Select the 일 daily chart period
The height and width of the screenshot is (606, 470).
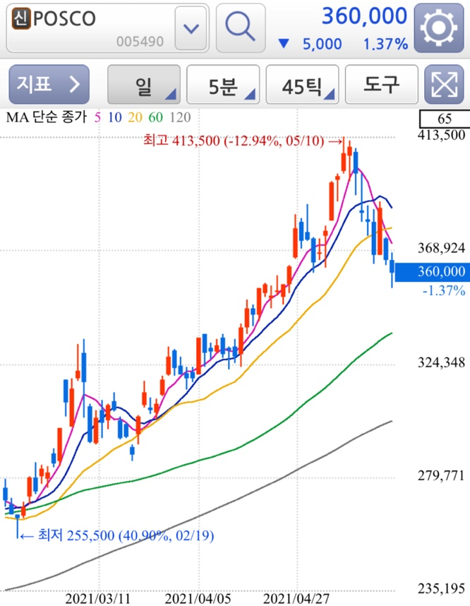click(x=144, y=85)
